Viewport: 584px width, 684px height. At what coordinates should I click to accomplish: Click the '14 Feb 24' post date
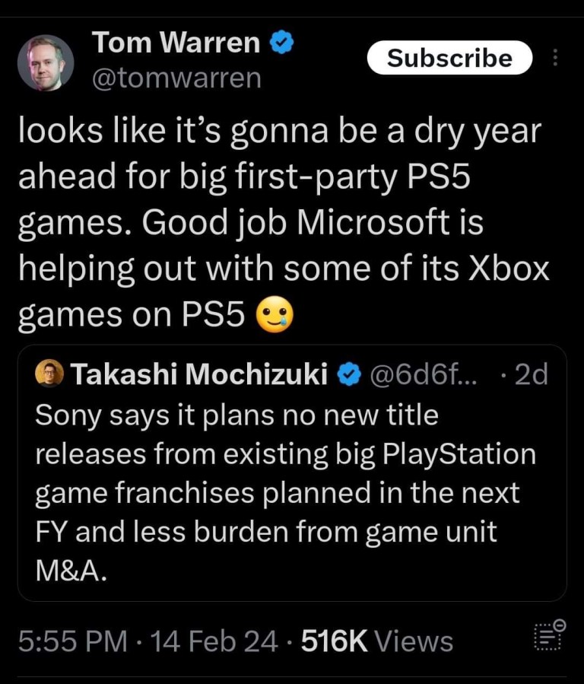click(215, 641)
